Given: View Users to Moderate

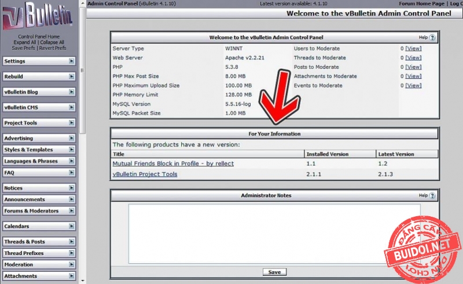Looking at the screenshot, I should (413, 49).
